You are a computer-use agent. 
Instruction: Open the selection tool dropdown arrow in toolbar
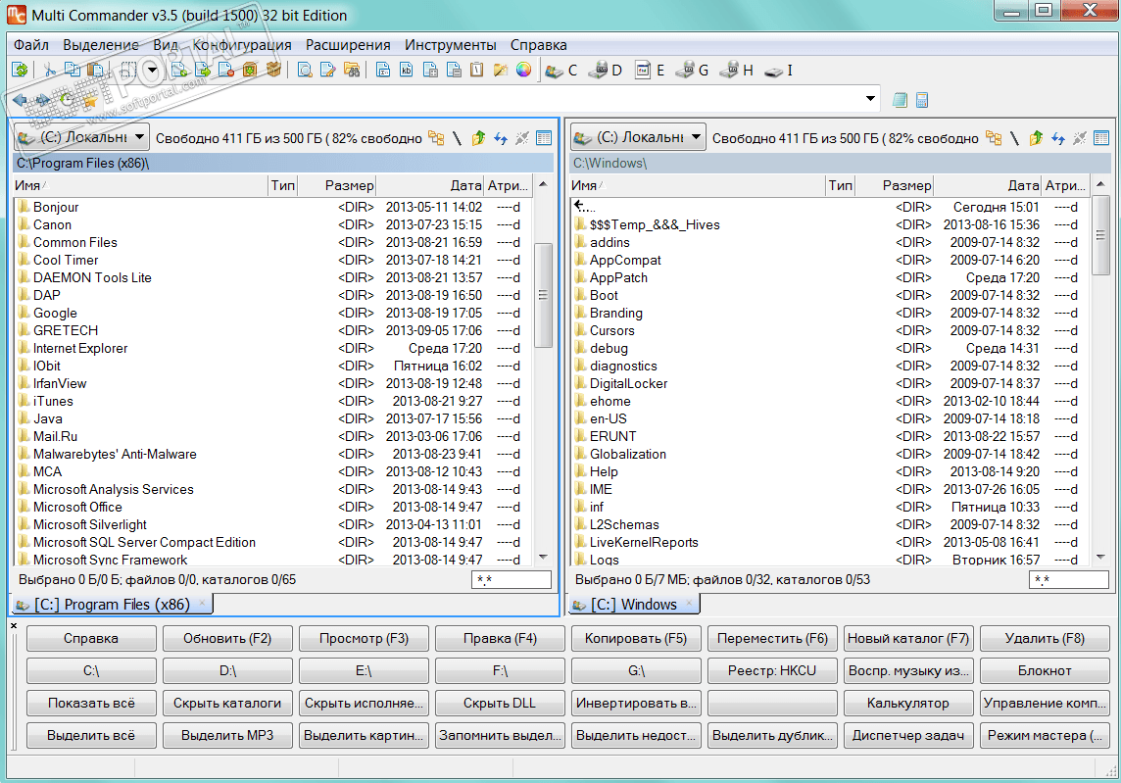click(x=152, y=71)
